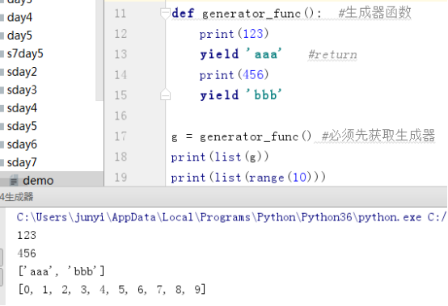Click the sday7 folder icon
The height and width of the screenshot is (306, 448).
[x=2, y=163]
